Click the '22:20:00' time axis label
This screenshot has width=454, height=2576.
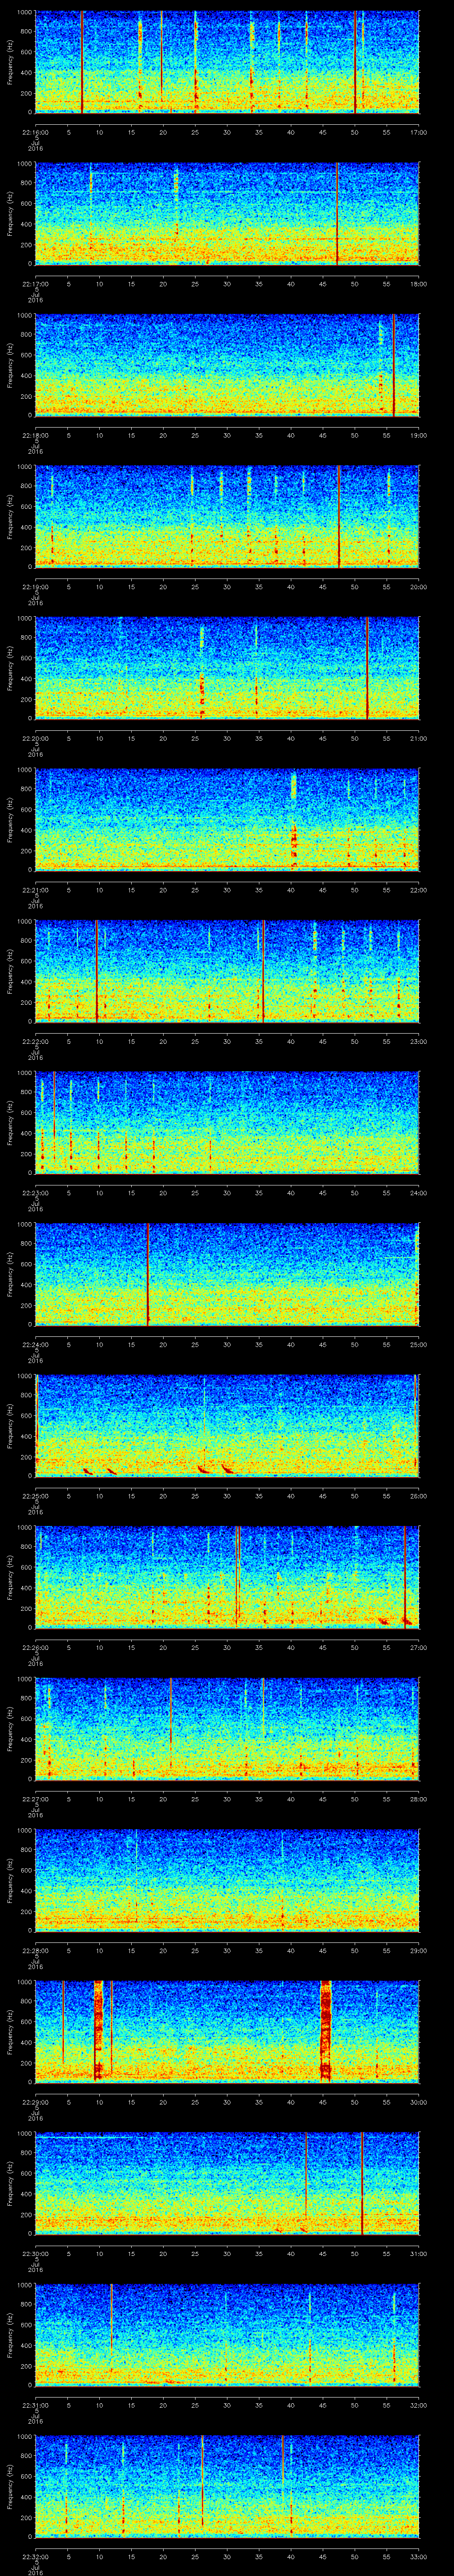click(x=36, y=738)
